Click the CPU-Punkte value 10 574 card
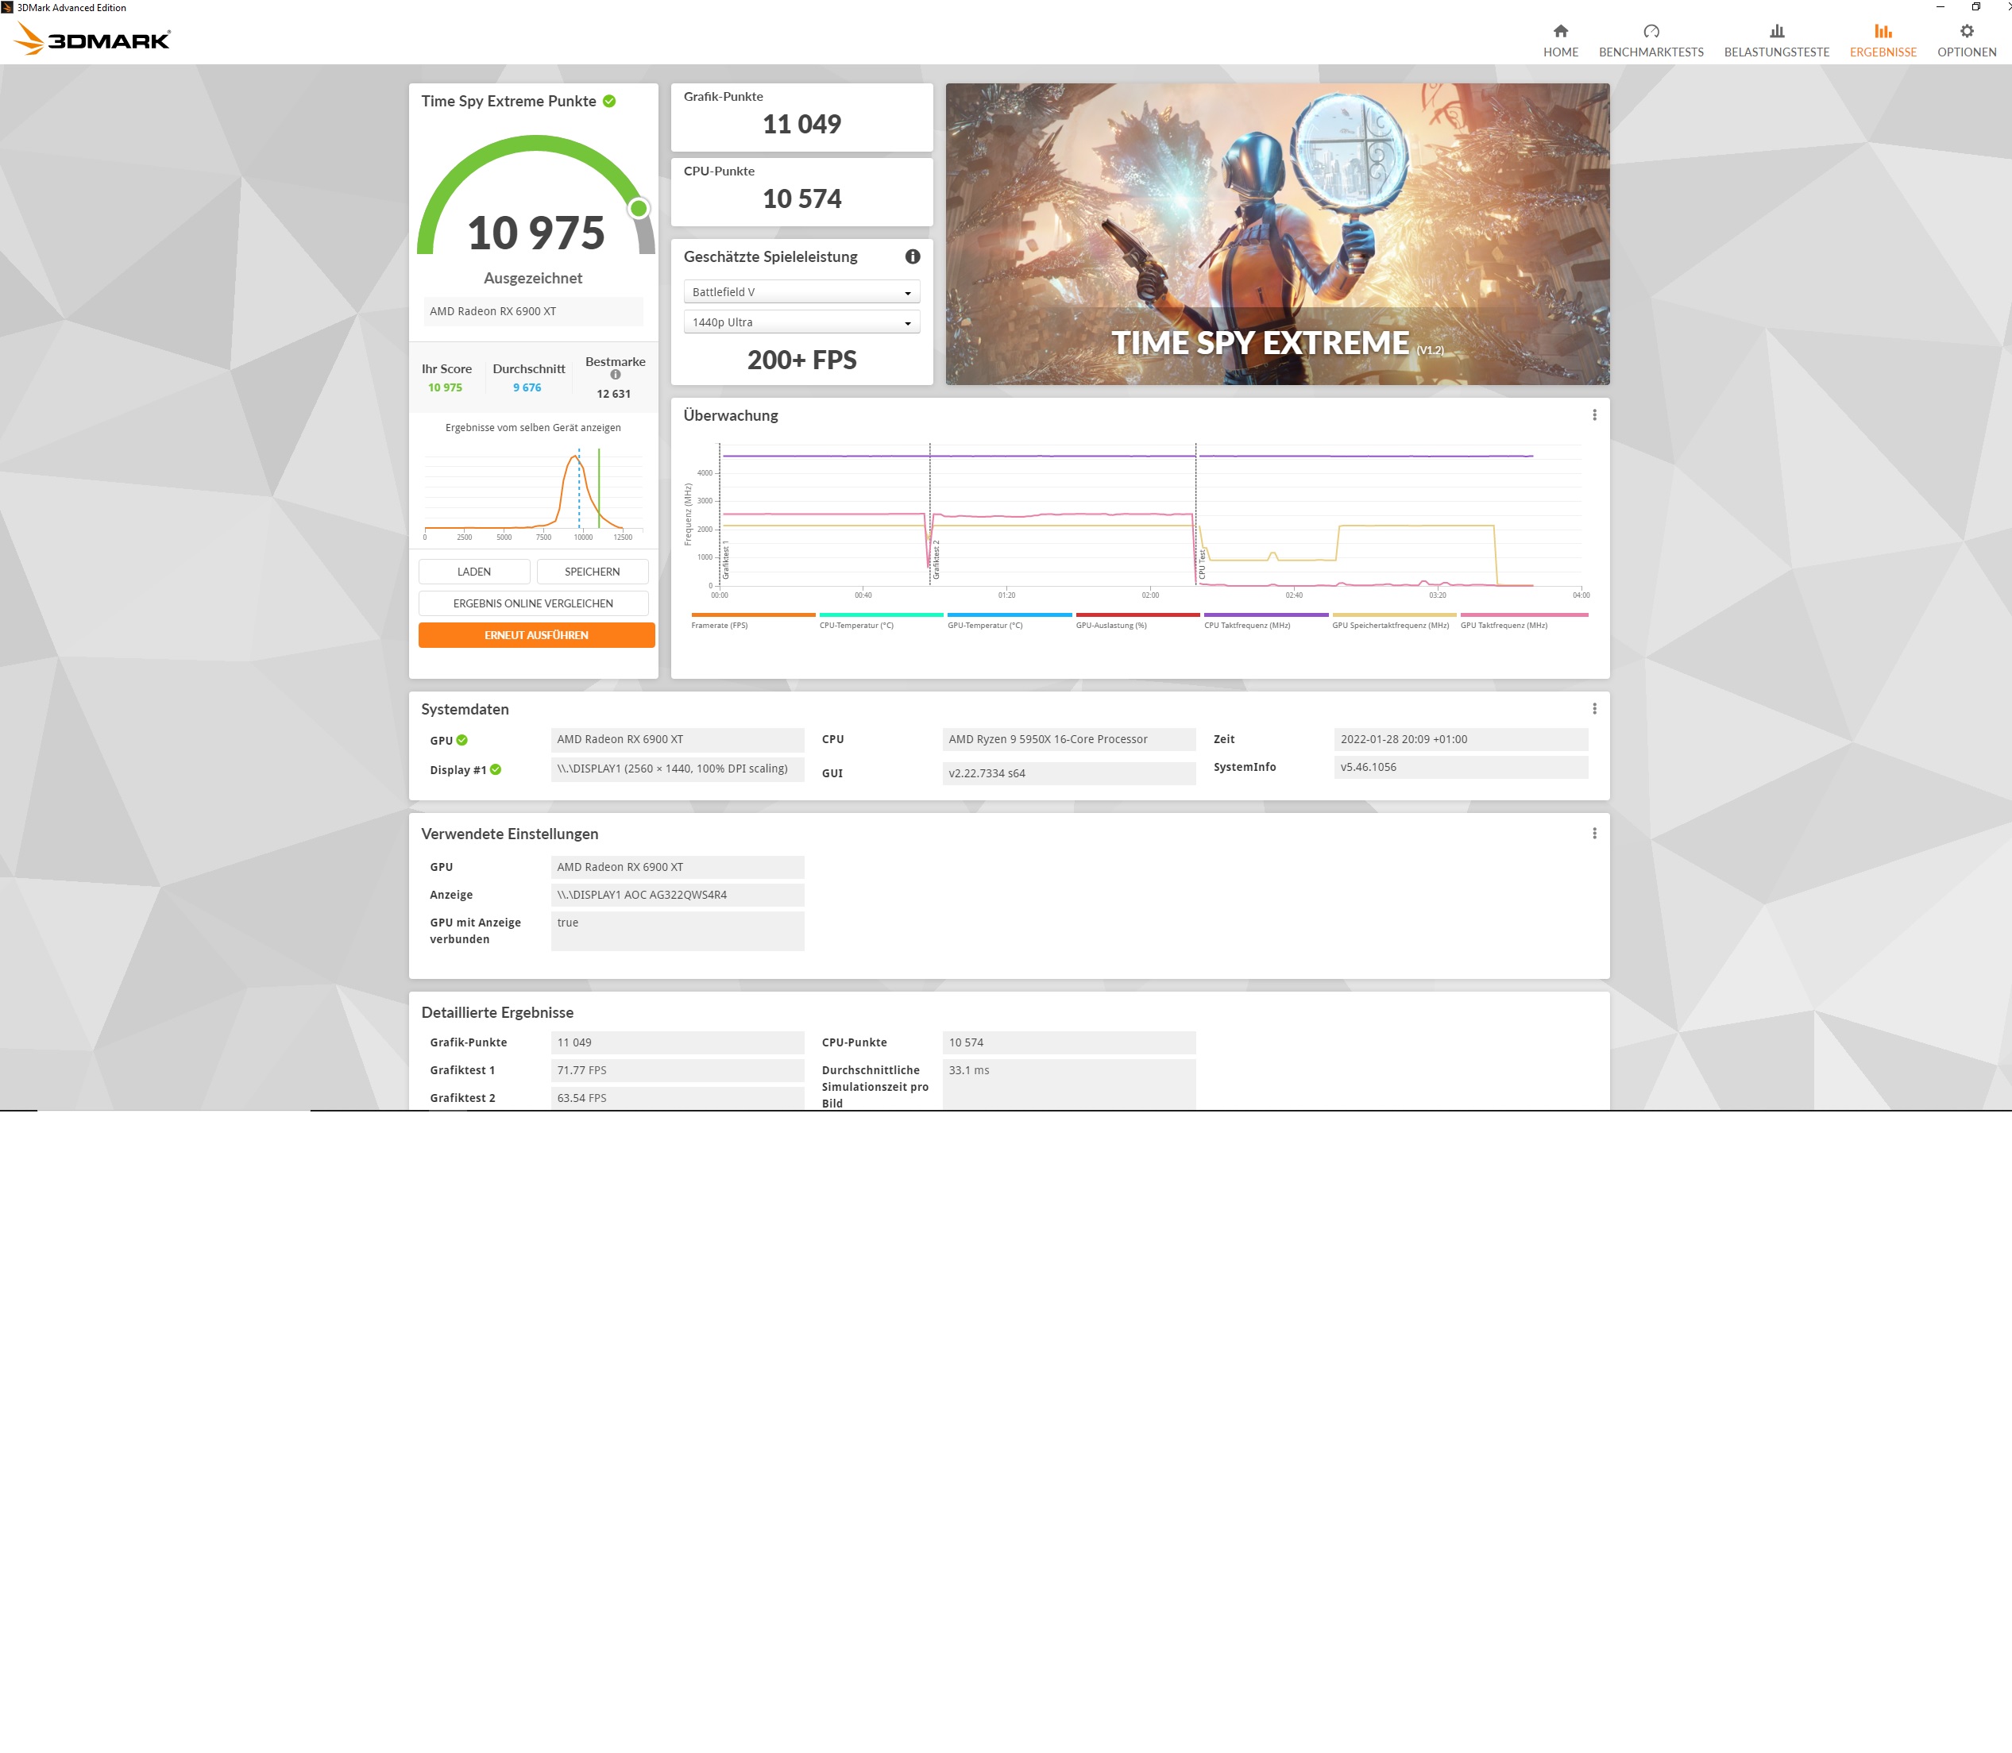 pyautogui.click(x=801, y=192)
